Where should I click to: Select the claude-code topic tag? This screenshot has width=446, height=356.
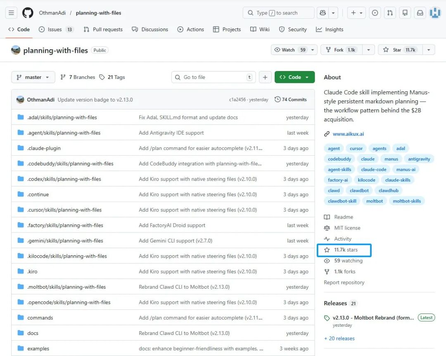click(x=373, y=169)
